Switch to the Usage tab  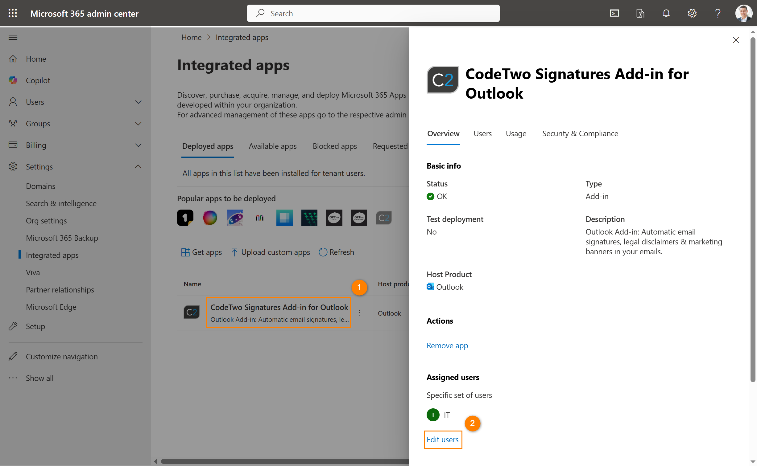[x=516, y=133]
